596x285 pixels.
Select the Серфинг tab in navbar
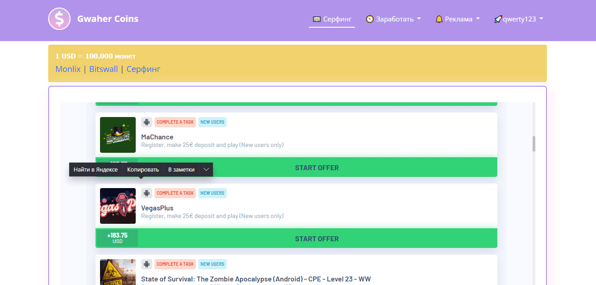coord(332,19)
